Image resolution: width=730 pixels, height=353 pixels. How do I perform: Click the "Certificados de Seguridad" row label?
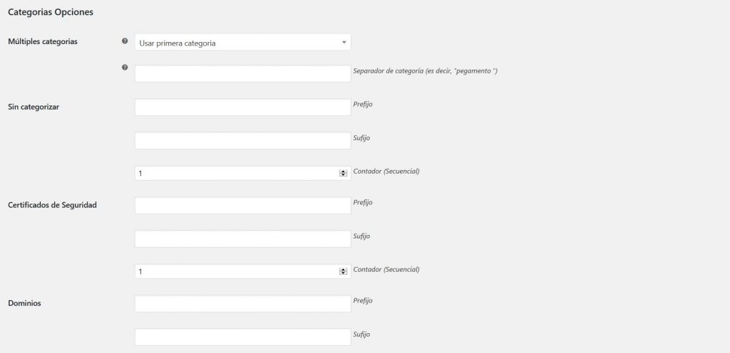[x=52, y=205]
